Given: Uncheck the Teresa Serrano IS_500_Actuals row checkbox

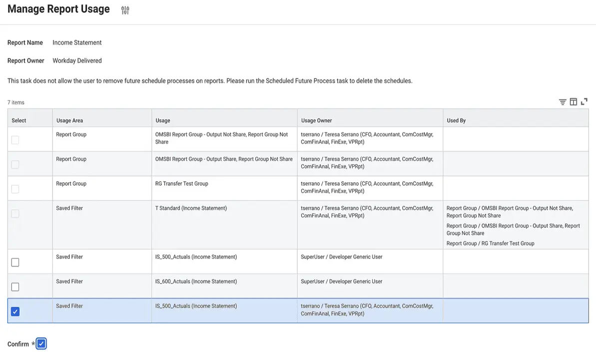Looking at the screenshot, I should pos(15,312).
